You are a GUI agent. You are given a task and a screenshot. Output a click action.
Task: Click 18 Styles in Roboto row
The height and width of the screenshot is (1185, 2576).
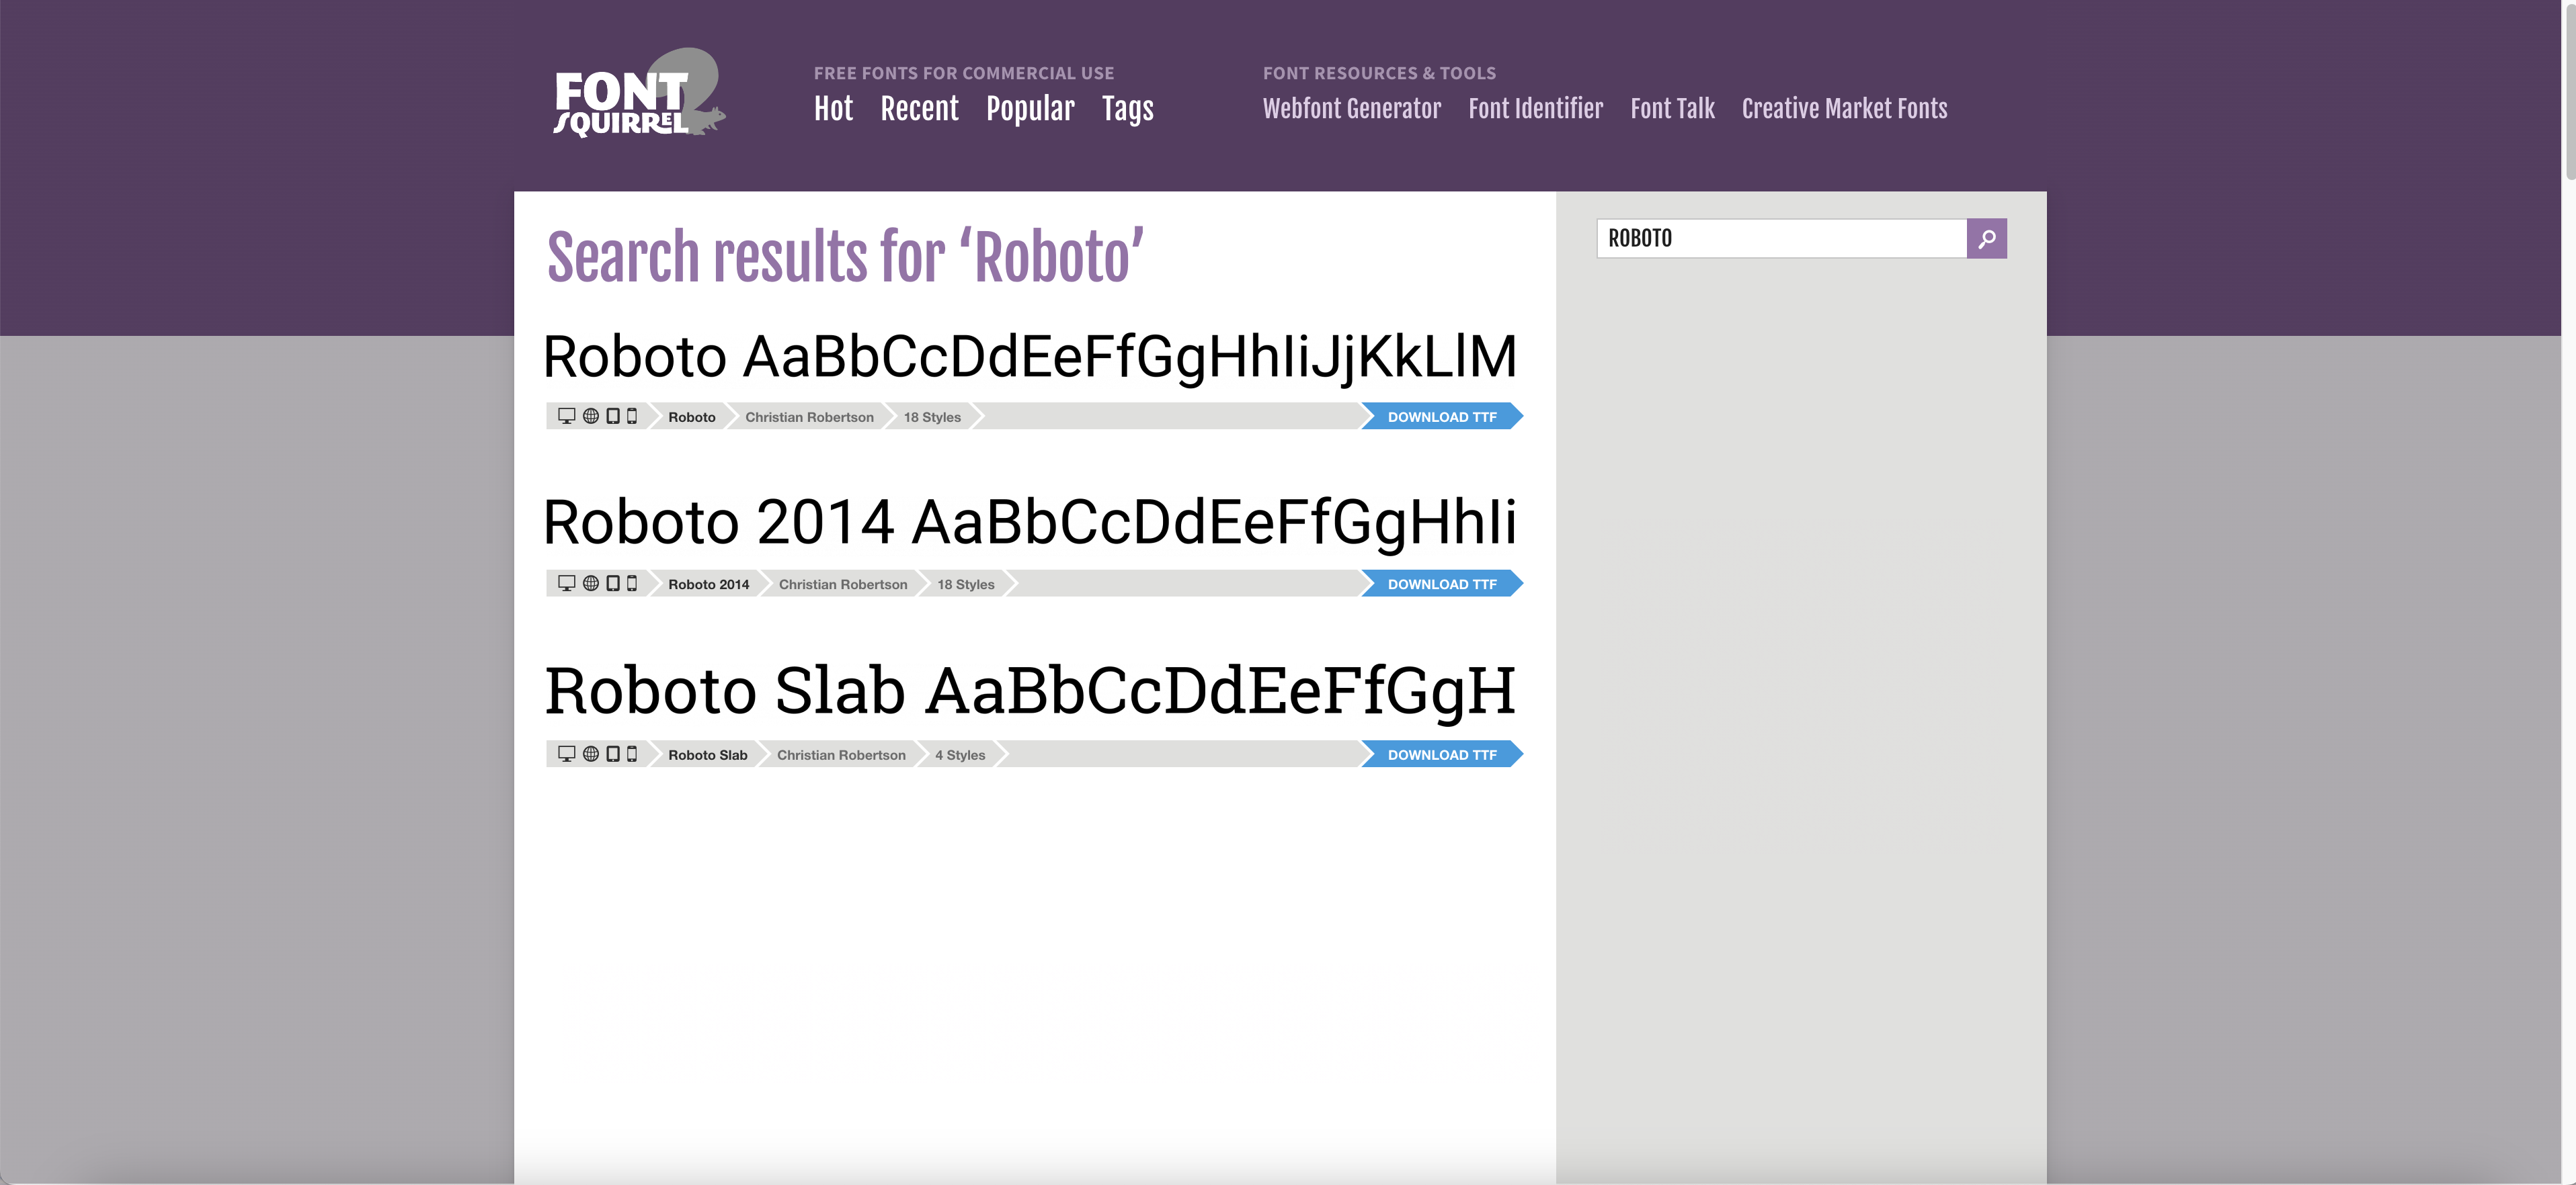pos(932,416)
